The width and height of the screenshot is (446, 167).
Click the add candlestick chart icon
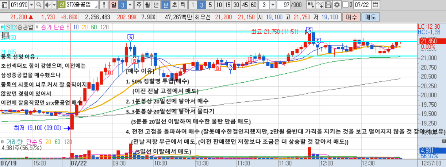pos(311,5)
